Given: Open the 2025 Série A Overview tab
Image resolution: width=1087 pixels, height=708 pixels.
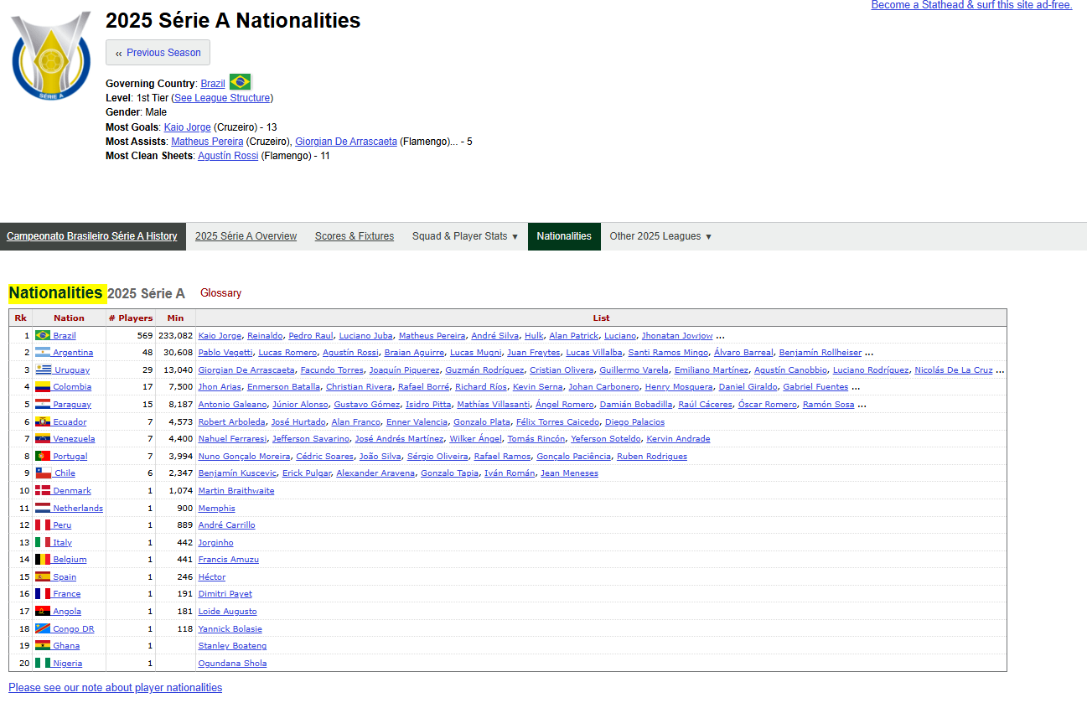Looking at the screenshot, I should (246, 236).
